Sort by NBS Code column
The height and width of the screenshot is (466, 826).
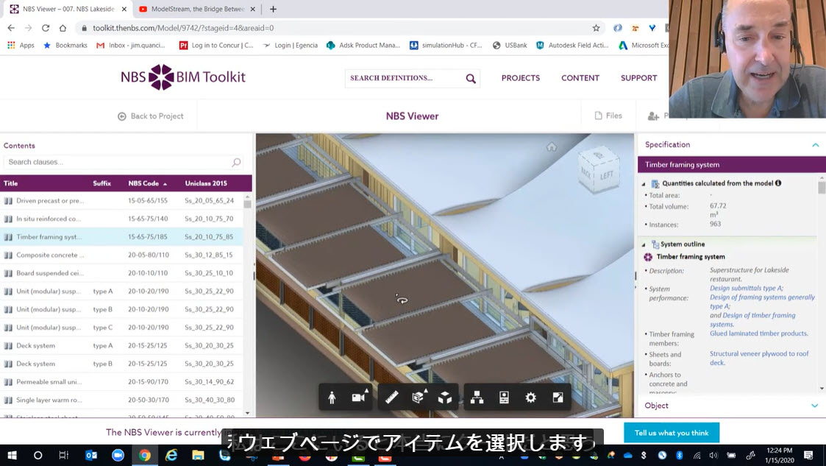[x=148, y=183]
